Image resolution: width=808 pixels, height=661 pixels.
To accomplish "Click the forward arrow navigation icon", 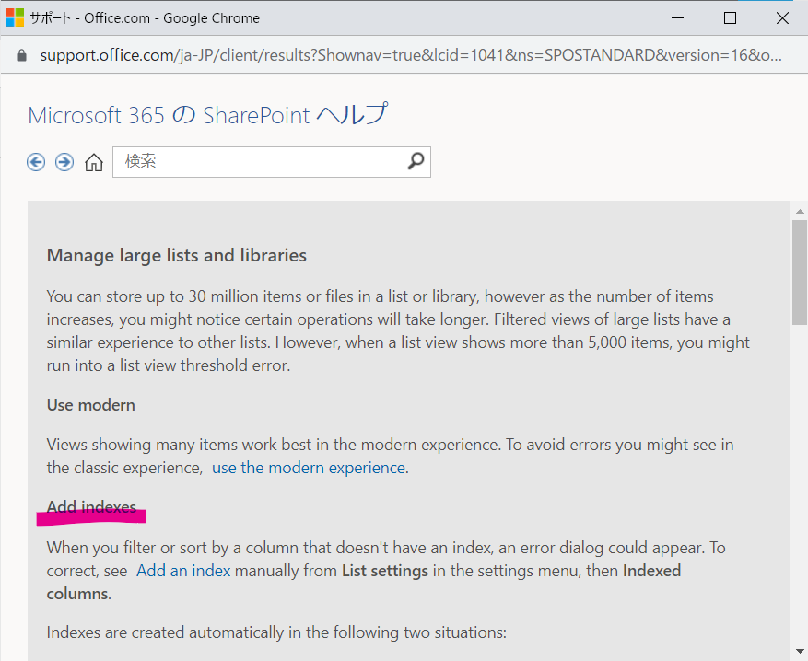I will click(64, 162).
